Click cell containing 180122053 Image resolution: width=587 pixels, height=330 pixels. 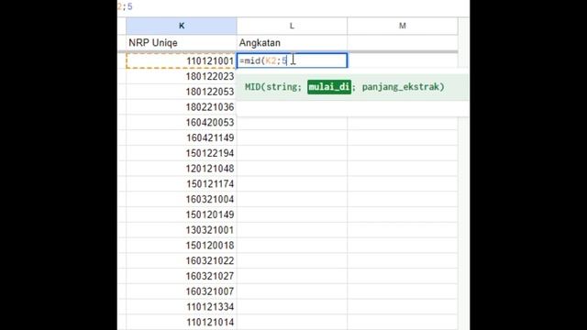point(182,92)
